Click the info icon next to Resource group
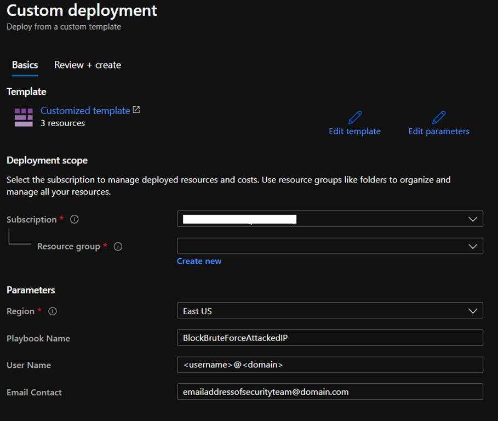 pyautogui.click(x=118, y=247)
